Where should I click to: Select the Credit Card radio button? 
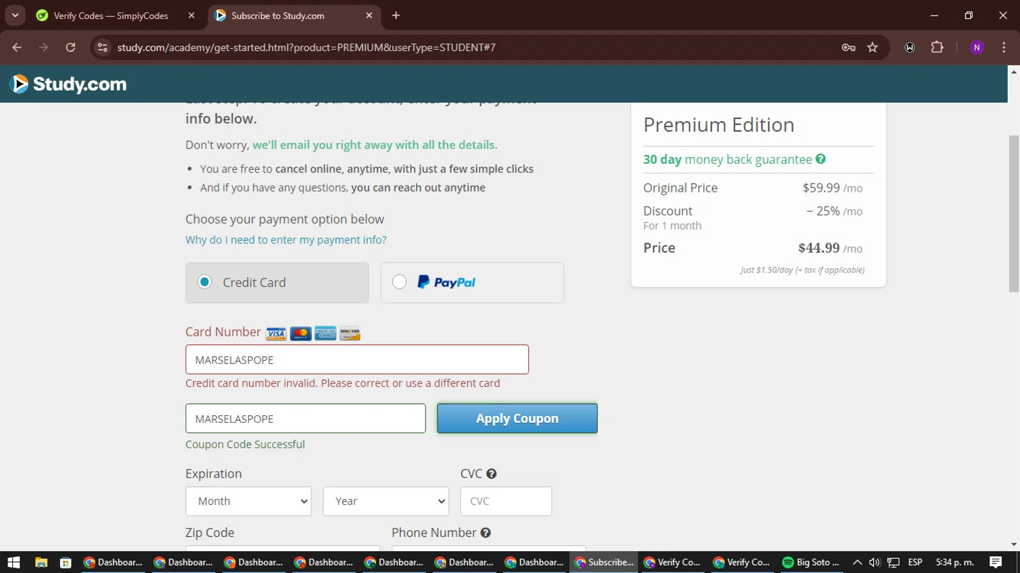click(x=205, y=281)
